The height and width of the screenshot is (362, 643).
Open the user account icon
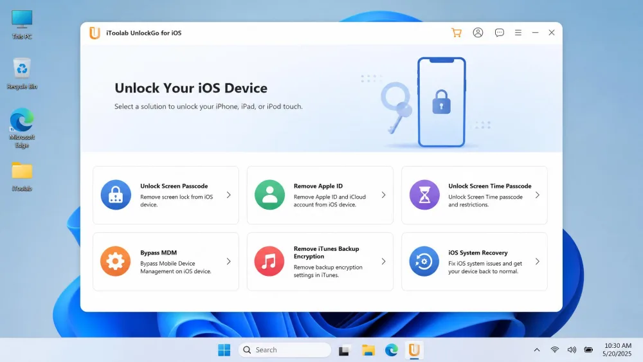click(x=478, y=33)
